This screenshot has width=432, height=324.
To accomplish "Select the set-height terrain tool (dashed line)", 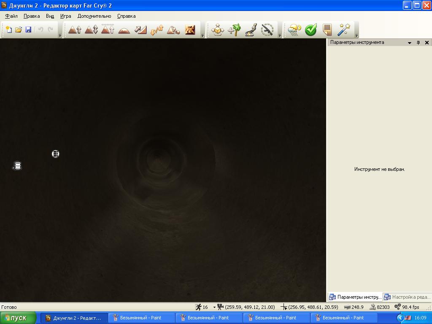I will coord(108,29).
